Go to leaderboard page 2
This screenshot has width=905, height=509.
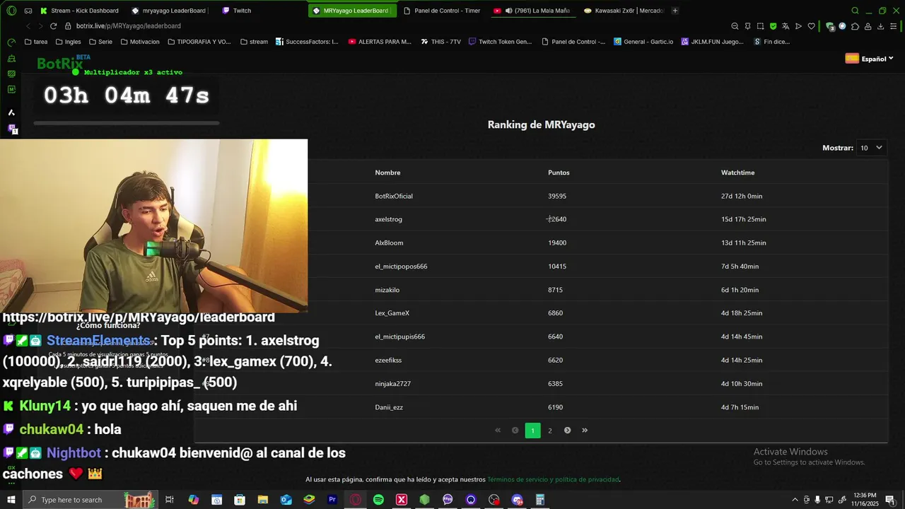[550, 430]
